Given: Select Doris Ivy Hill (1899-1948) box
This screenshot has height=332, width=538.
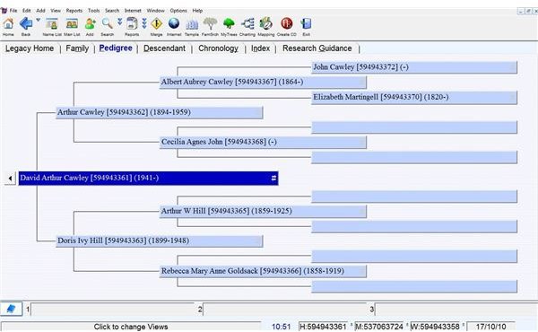Looking at the screenshot, I should 160,241.
